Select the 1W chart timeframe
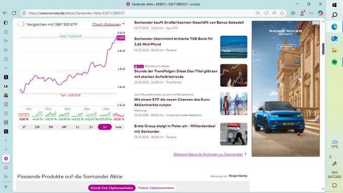343x193 pixels. tap(37, 127)
